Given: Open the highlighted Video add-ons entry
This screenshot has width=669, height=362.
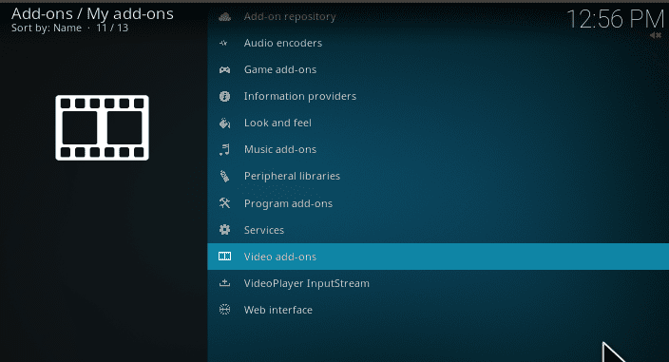Looking at the screenshot, I should [x=438, y=257].
